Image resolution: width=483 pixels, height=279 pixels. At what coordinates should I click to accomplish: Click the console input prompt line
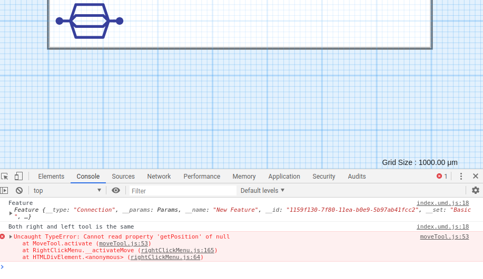241,267
